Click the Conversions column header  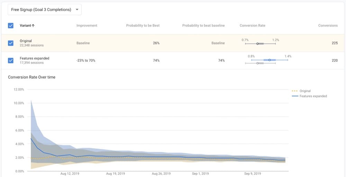328,26
